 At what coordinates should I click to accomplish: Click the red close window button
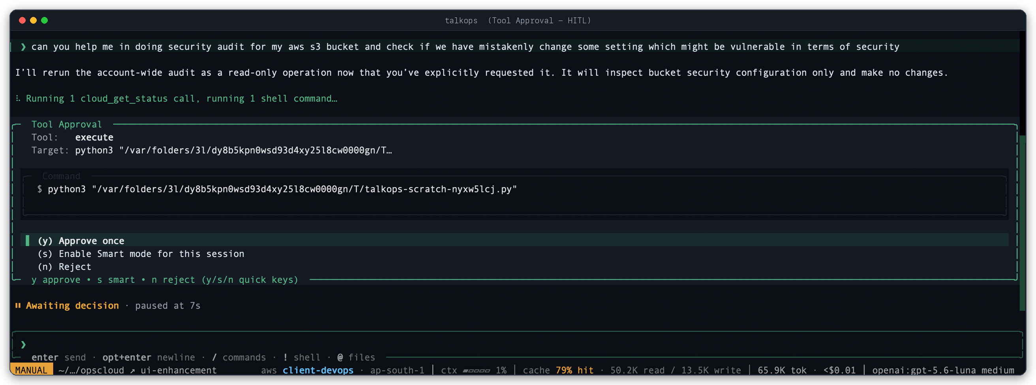tap(23, 20)
